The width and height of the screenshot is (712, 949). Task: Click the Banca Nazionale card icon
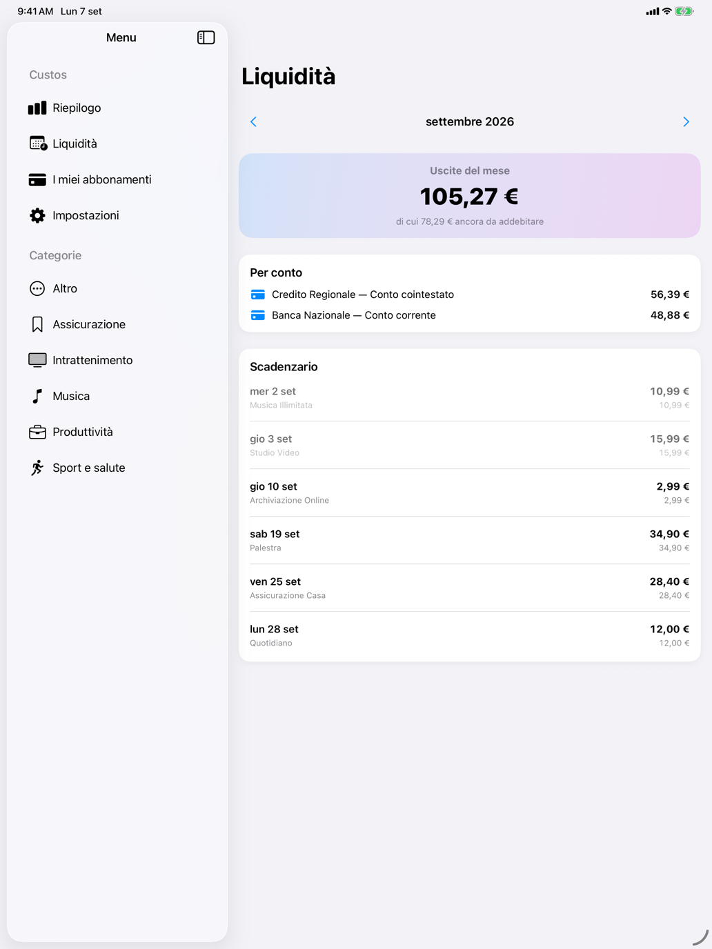pyautogui.click(x=258, y=315)
